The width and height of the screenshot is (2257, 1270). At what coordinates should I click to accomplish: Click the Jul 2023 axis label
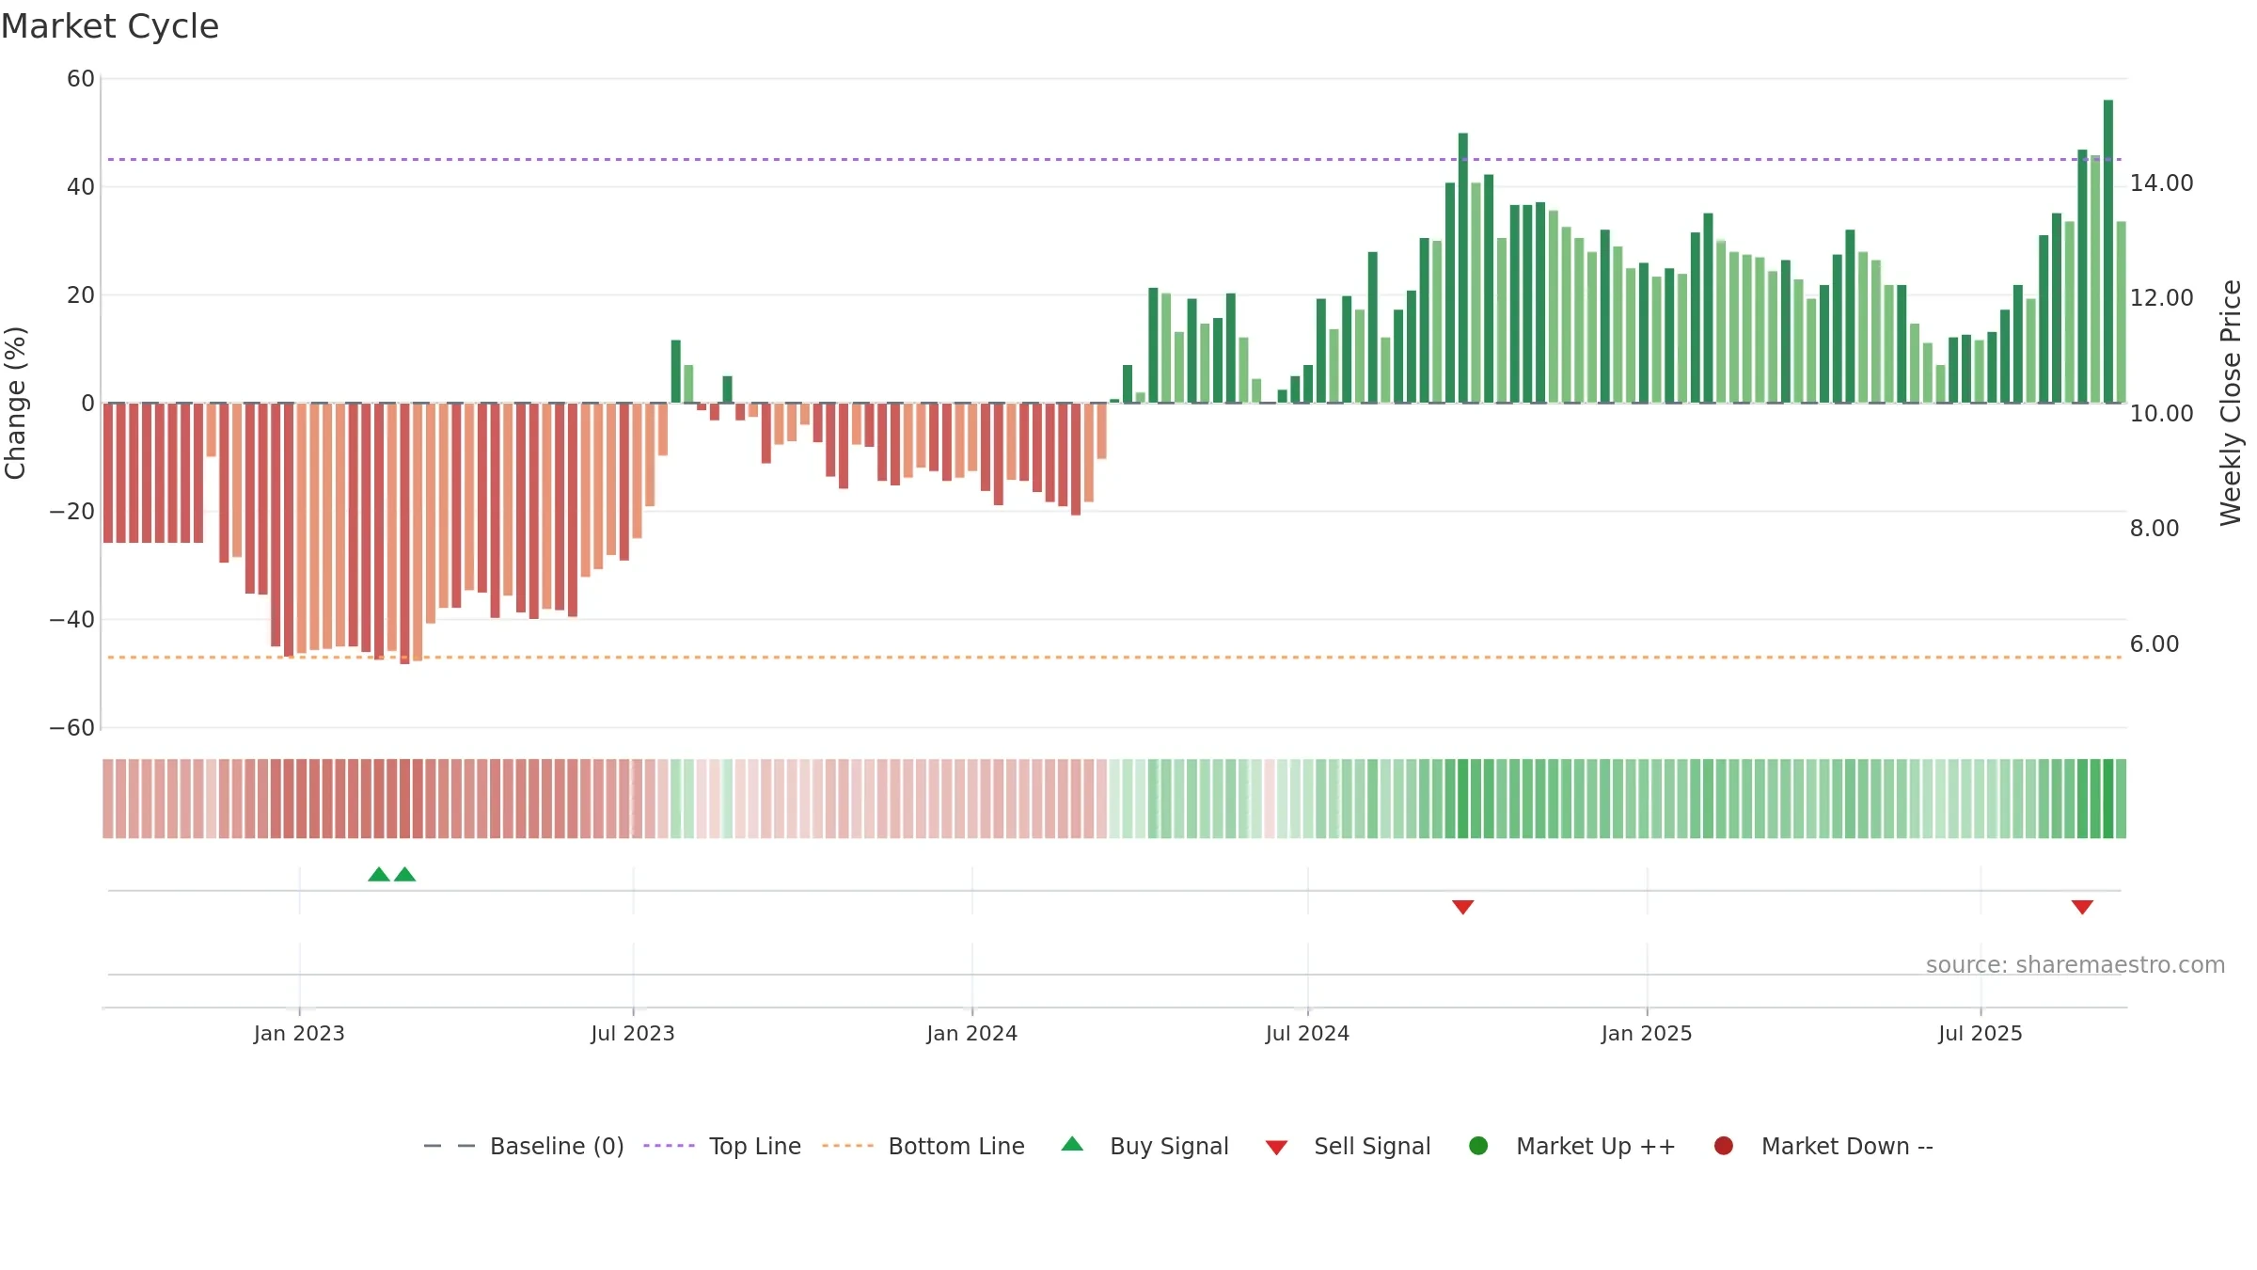click(633, 1034)
